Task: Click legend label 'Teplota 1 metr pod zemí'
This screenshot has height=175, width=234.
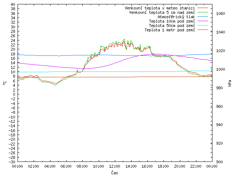Action: point(170,30)
